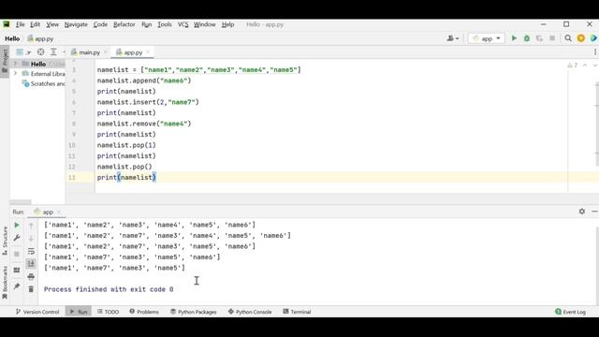Open IDE updates orange circle icon
The height and width of the screenshot is (337, 599).
point(580,38)
